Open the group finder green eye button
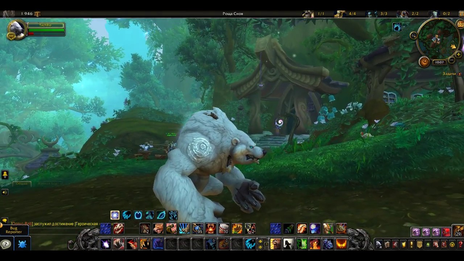The height and width of the screenshot is (261, 464). pos(428,244)
